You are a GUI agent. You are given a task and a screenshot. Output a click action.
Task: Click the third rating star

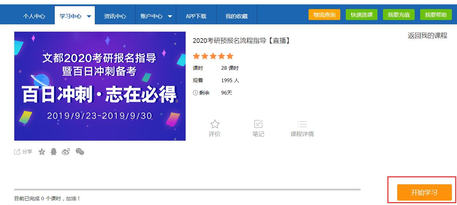click(x=213, y=56)
